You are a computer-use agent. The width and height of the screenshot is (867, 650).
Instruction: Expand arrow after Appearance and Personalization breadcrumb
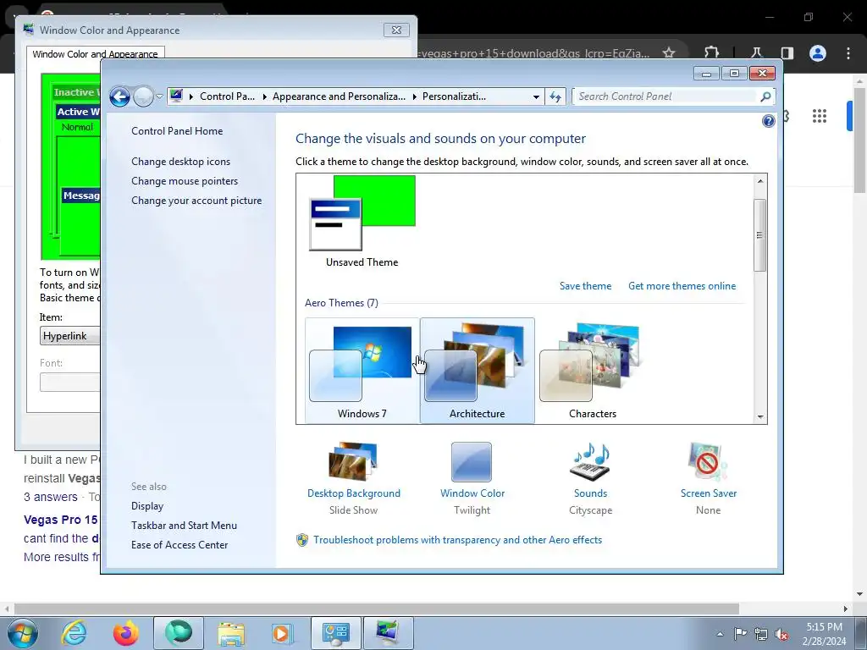click(414, 96)
